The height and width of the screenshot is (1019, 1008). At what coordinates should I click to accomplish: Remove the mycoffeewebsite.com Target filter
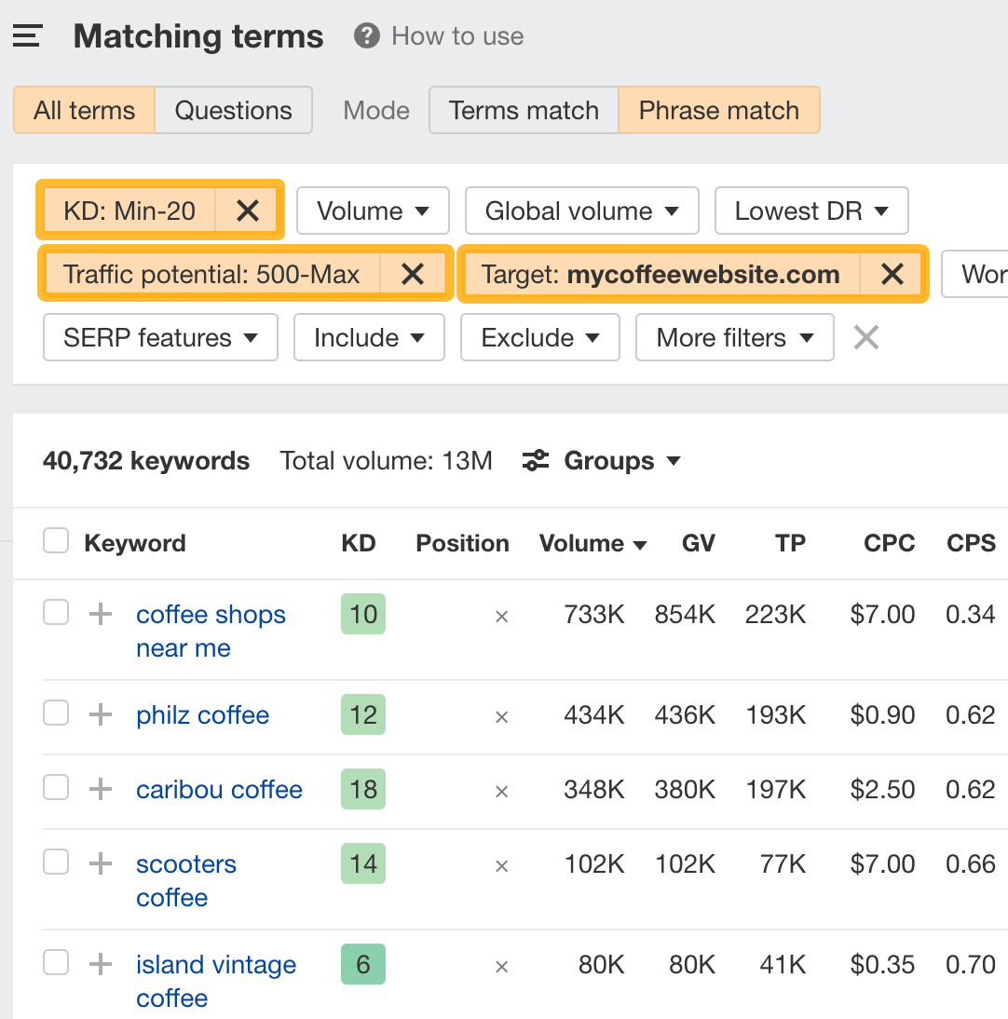892,274
